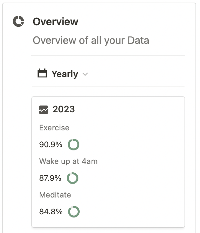Click the Exercise property label
Viewport: 200px width, 233px height.
pos(54,128)
